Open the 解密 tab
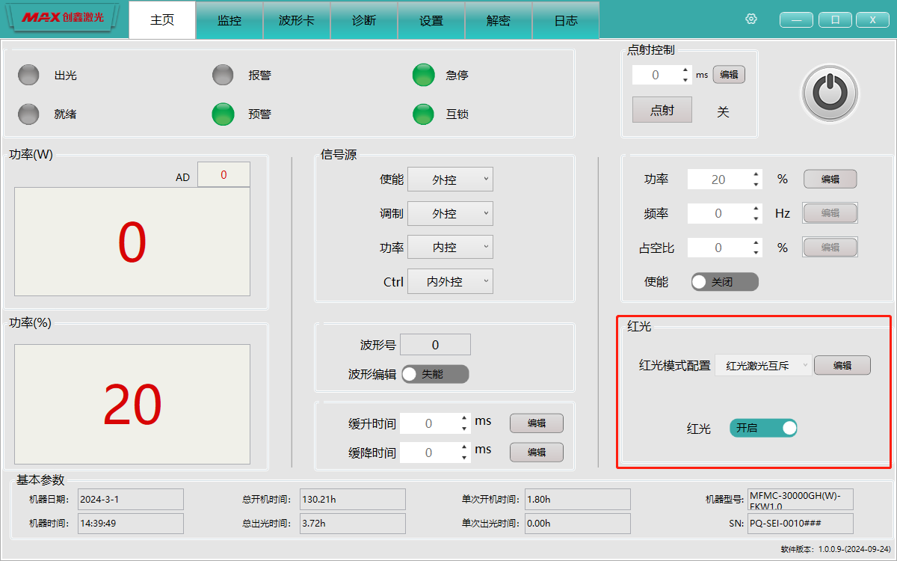 pyautogui.click(x=499, y=20)
